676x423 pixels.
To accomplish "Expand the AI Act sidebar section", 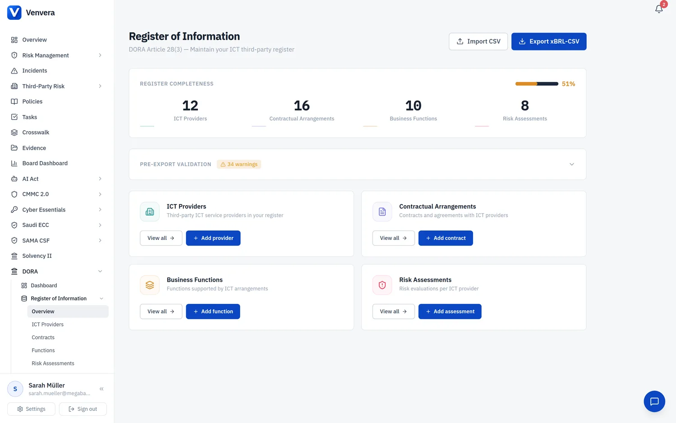I will [x=57, y=179].
